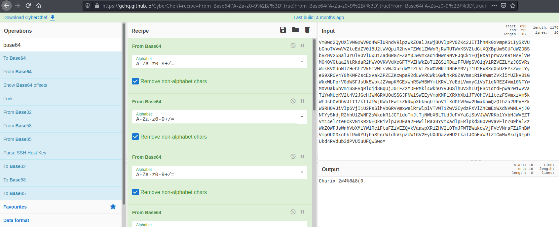Click inside the Input text area
The image size is (559, 227).
(438, 99)
